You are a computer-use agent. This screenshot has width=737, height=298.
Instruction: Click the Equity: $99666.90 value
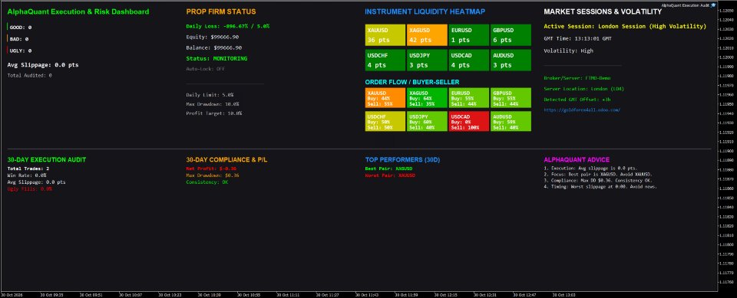coord(213,37)
